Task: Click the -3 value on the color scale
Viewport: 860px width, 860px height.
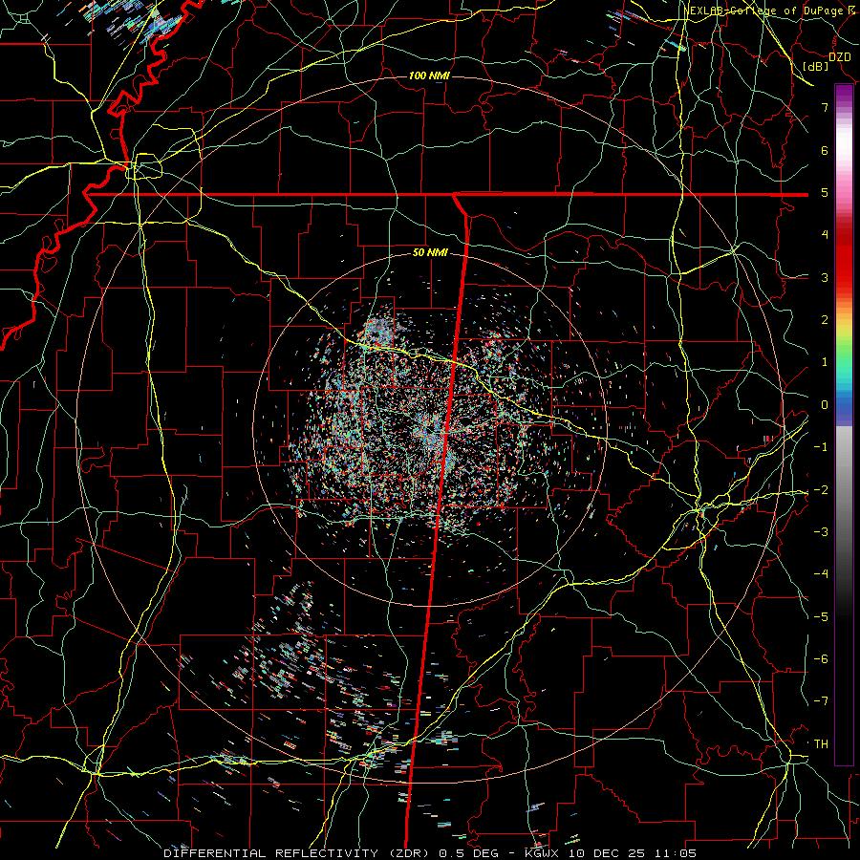Action: 821,531
